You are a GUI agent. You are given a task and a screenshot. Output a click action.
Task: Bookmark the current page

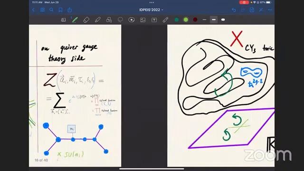click(x=60, y=9)
